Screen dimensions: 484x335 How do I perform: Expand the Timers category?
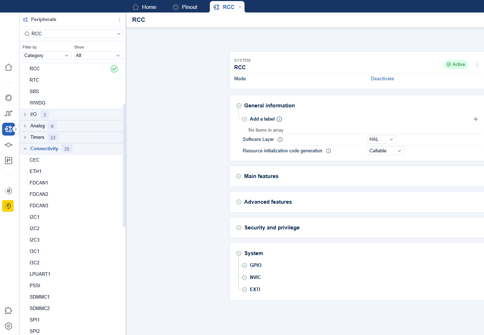tap(25, 137)
